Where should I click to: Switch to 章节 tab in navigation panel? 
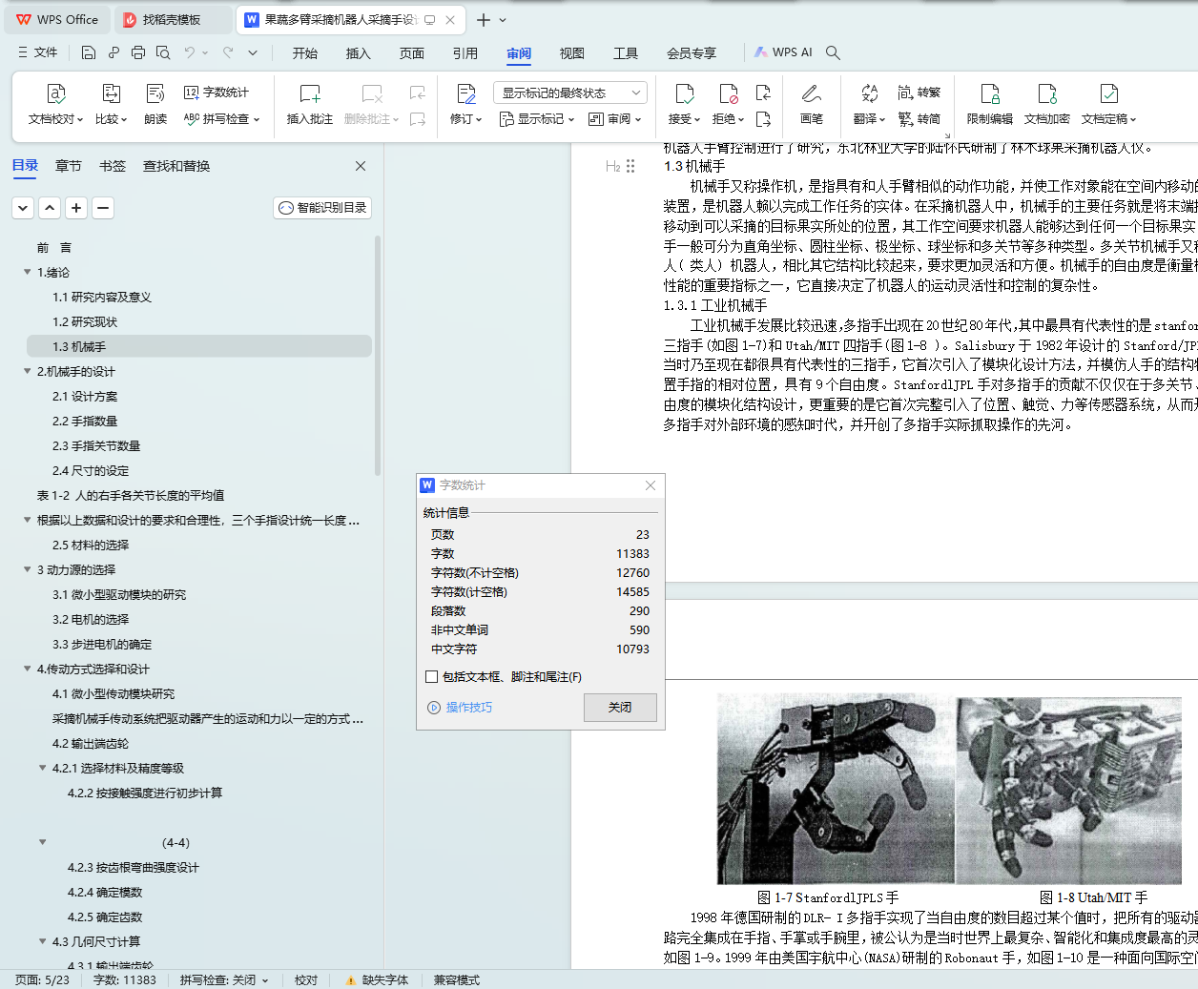click(x=68, y=166)
